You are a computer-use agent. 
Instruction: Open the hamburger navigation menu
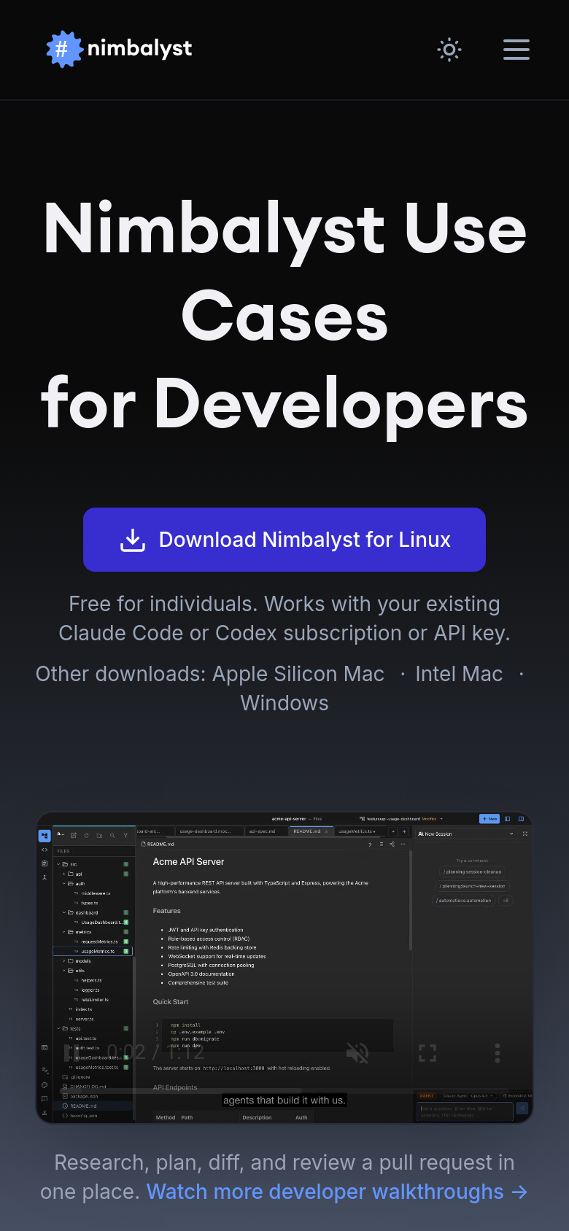pyautogui.click(x=516, y=50)
